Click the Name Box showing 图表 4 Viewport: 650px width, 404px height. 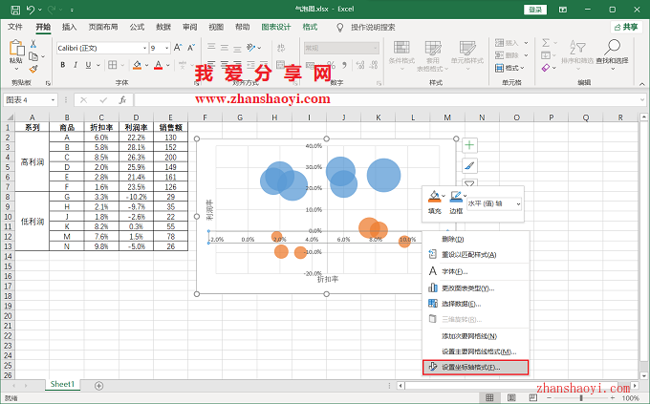click(x=31, y=100)
